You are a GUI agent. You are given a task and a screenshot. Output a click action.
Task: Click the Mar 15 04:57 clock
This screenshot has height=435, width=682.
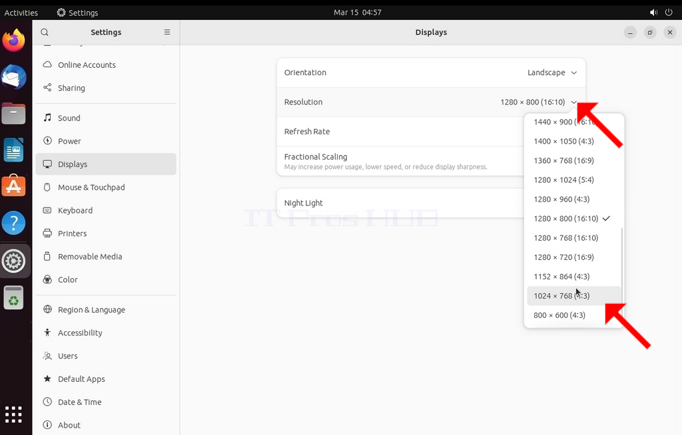click(x=358, y=12)
